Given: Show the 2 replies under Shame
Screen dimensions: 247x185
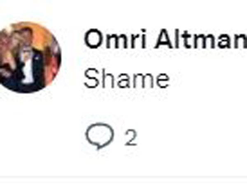Looking at the screenshot, I should coord(111,138).
